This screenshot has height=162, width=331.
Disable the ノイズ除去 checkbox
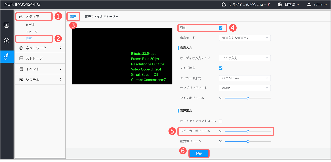(221, 68)
